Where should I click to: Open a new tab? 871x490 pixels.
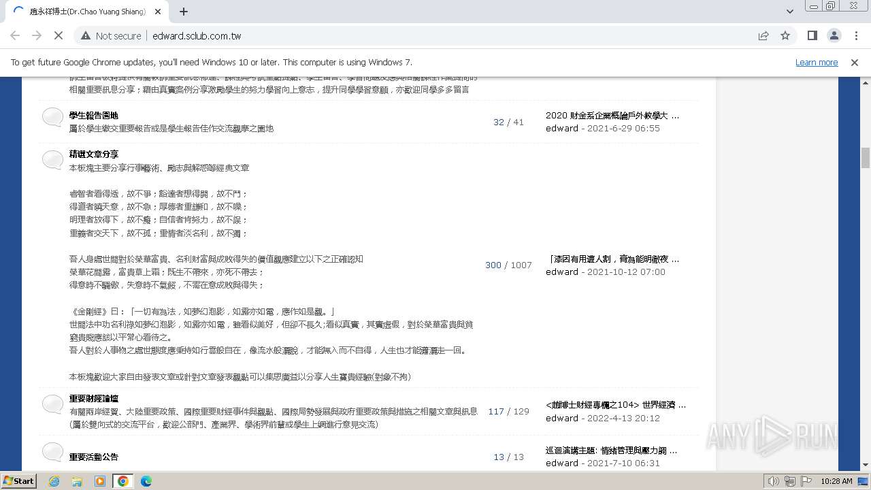[x=184, y=12]
